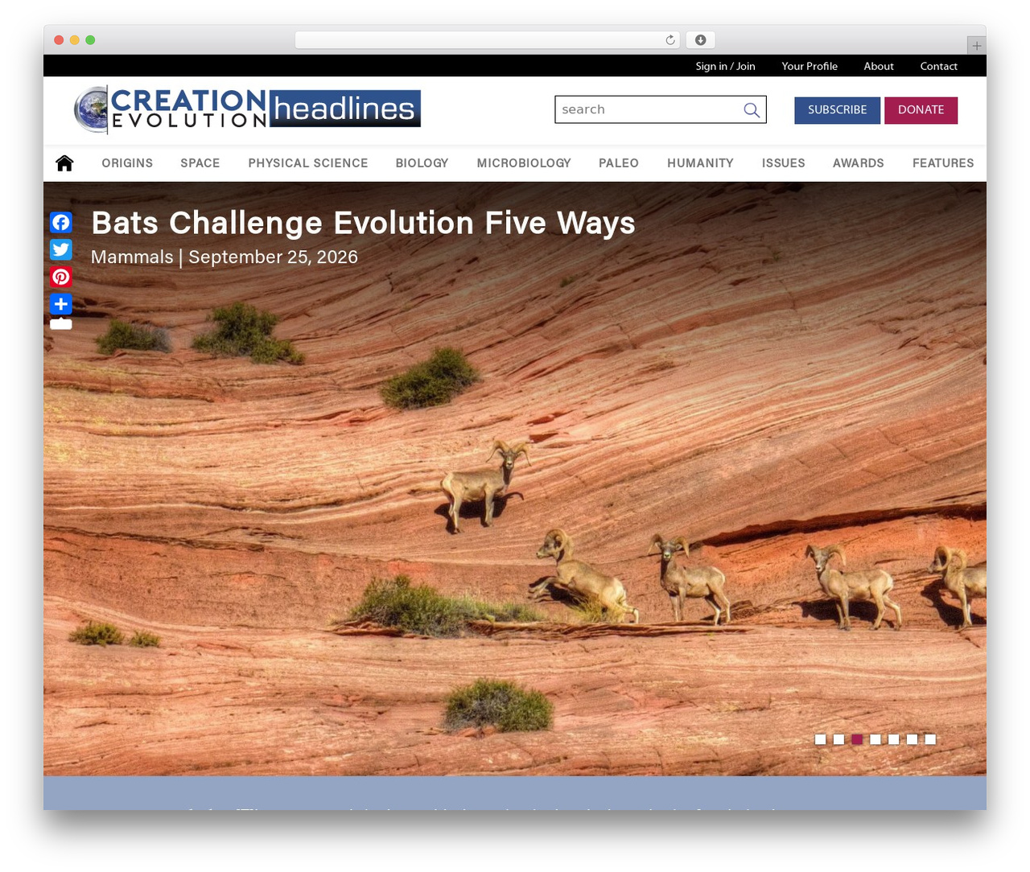This screenshot has width=1030, height=872.
Task: Select the active third slider dot
Action: (857, 739)
